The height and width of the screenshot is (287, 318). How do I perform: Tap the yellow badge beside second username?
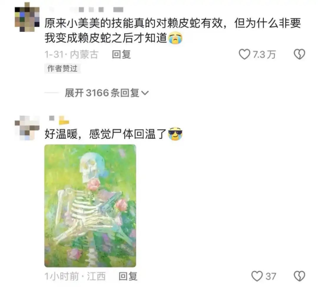pos(64,120)
